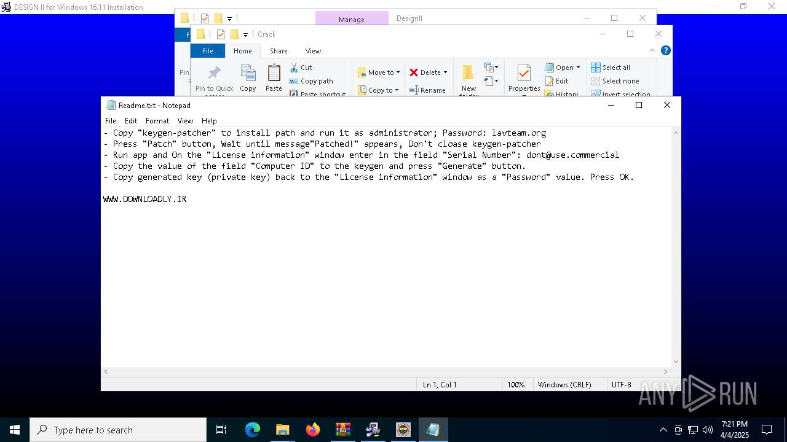Screen dimensions: 787x442
Task: Click the taskbar clock showing 7:21 PM
Action: pyautogui.click(x=735, y=430)
